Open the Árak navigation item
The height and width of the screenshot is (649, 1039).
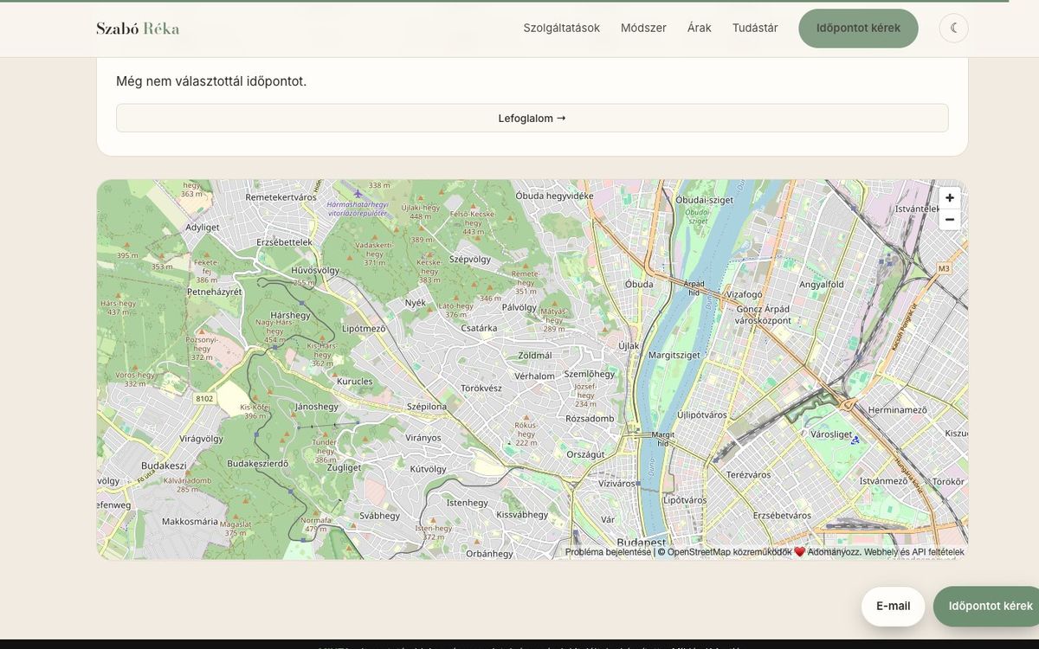point(700,28)
